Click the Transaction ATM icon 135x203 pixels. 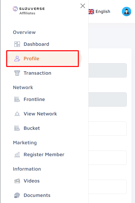pos(17,73)
